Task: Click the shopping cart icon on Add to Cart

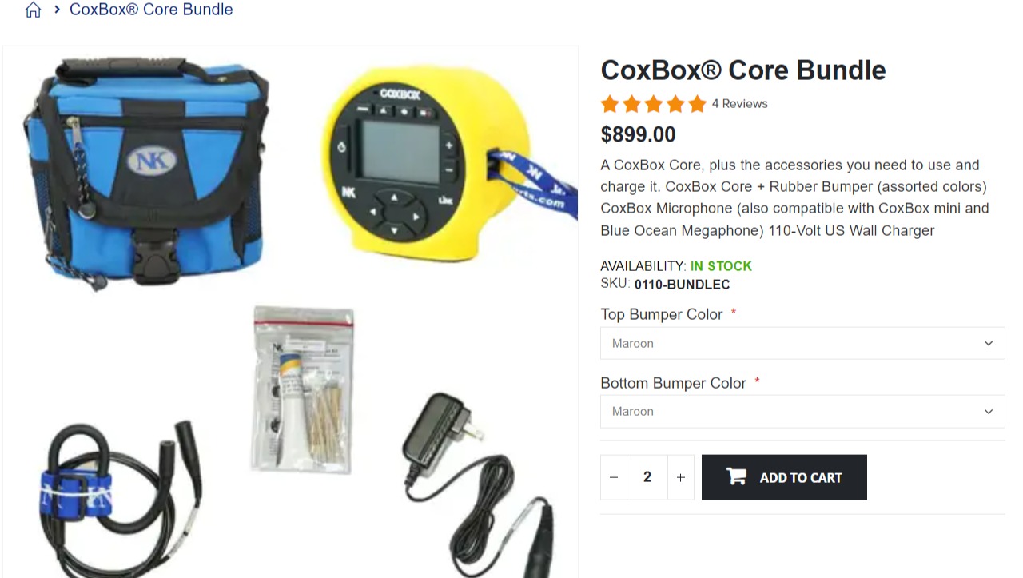Action: coord(736,476)
